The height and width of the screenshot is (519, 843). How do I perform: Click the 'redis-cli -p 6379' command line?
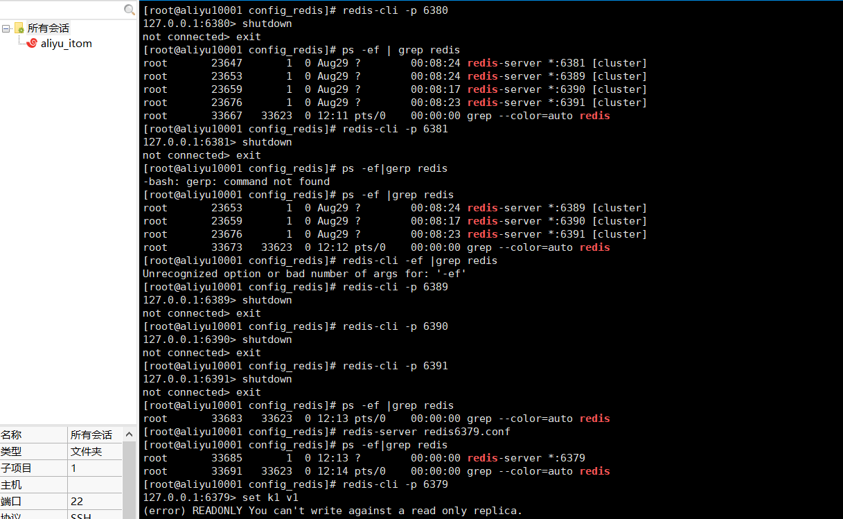295,484
